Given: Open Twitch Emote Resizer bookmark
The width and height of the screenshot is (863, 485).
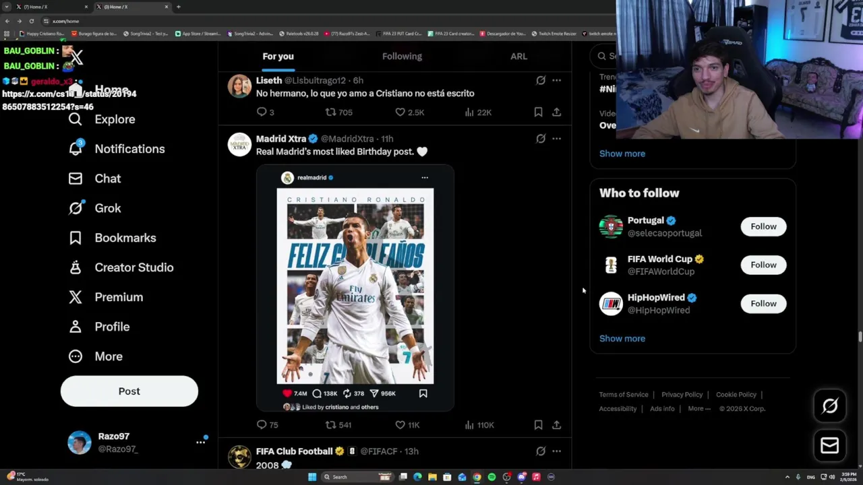Looking at the screenshot, I should pos(554,34).
